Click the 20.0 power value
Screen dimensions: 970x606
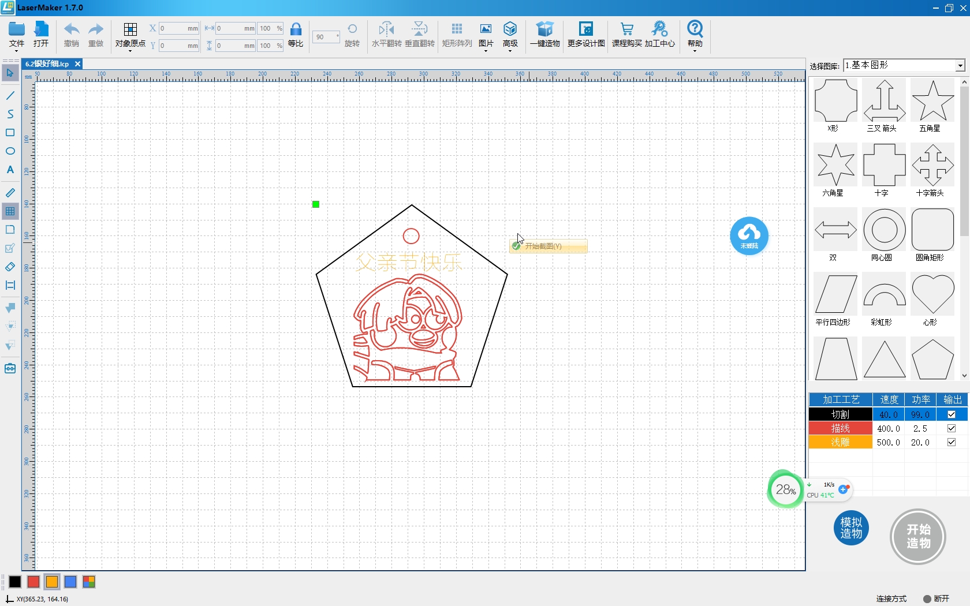point(920,442)
